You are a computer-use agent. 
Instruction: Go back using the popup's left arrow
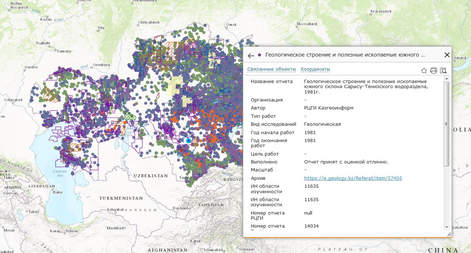[251, 55]
